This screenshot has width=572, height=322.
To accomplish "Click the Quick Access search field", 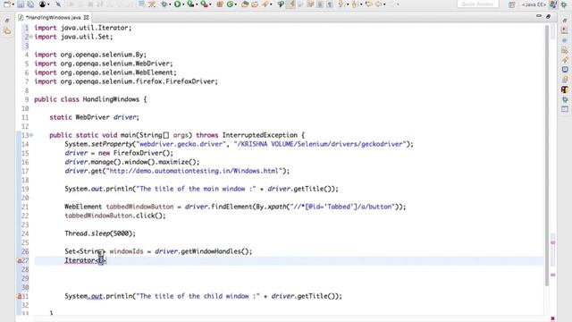I will (x=478, y=4).
